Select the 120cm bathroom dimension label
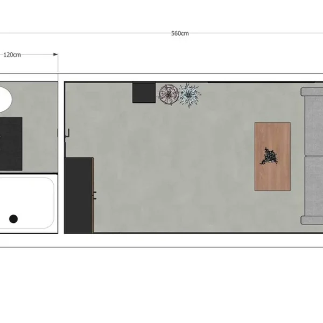 [12, 54]
